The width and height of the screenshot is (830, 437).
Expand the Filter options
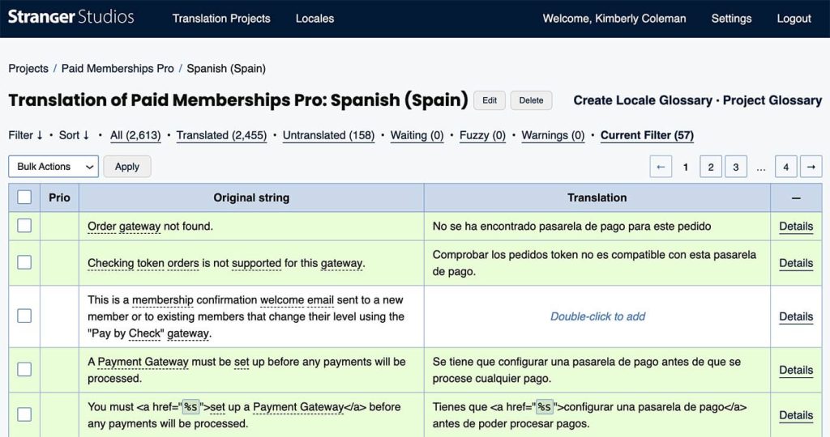pos(25,135)
